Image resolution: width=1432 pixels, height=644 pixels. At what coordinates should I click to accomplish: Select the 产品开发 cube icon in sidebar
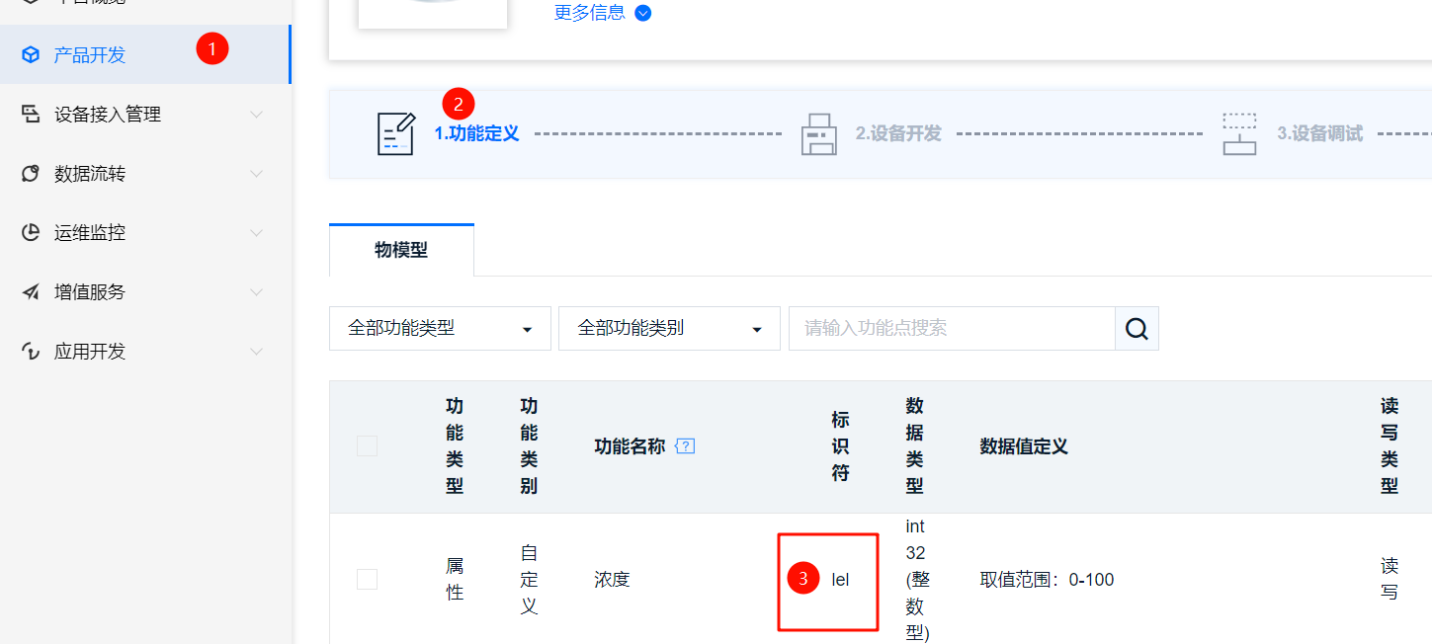click(x=31, y=55)
